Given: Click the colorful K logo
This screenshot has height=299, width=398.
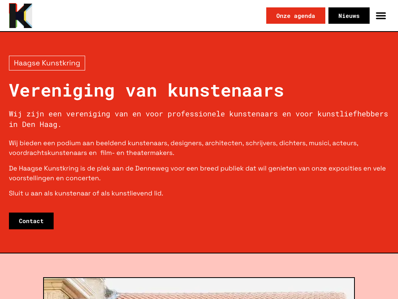Looking at the screenshot, I should pyautogui.click(x=21, y=16).
